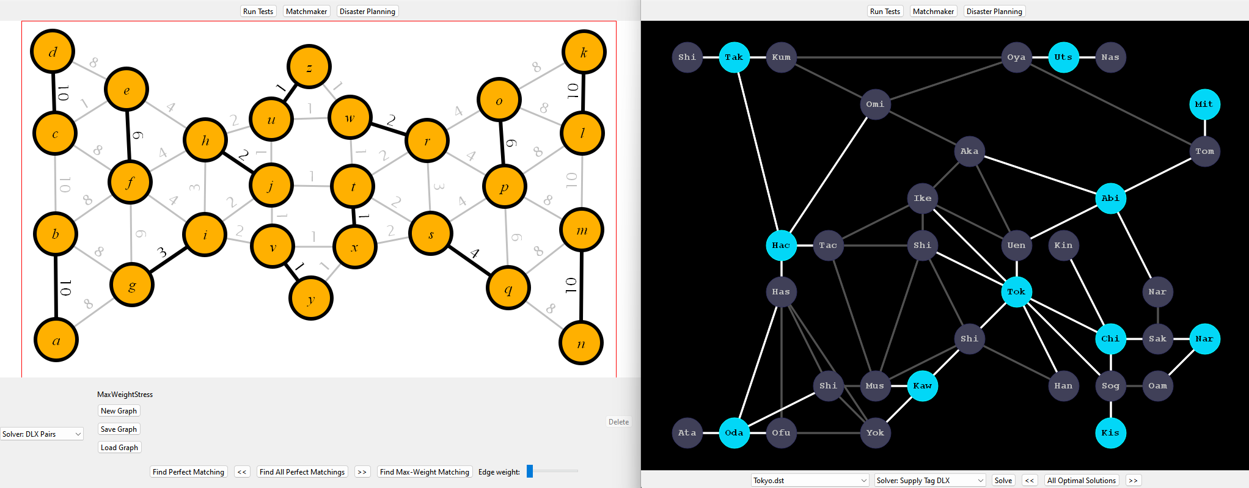Select graph node h

pos(205,140)
